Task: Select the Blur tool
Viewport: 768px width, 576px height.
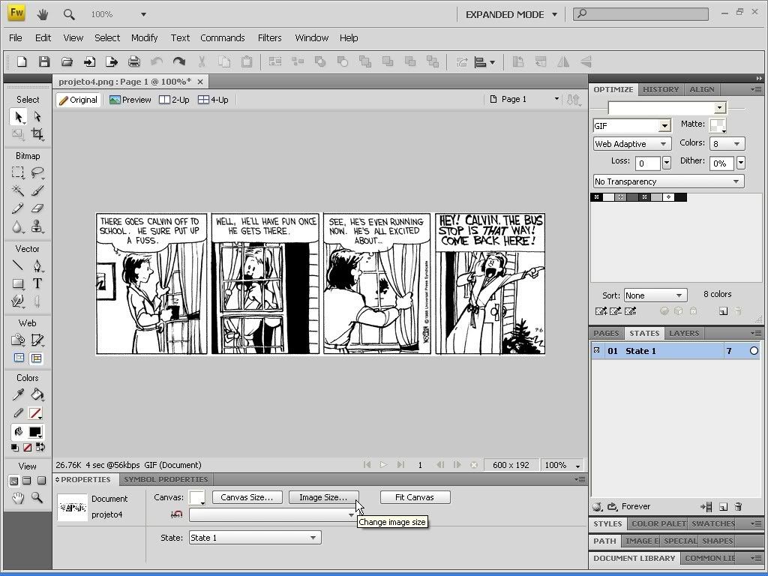Action: pyautogui.click(x=18, y=226)
